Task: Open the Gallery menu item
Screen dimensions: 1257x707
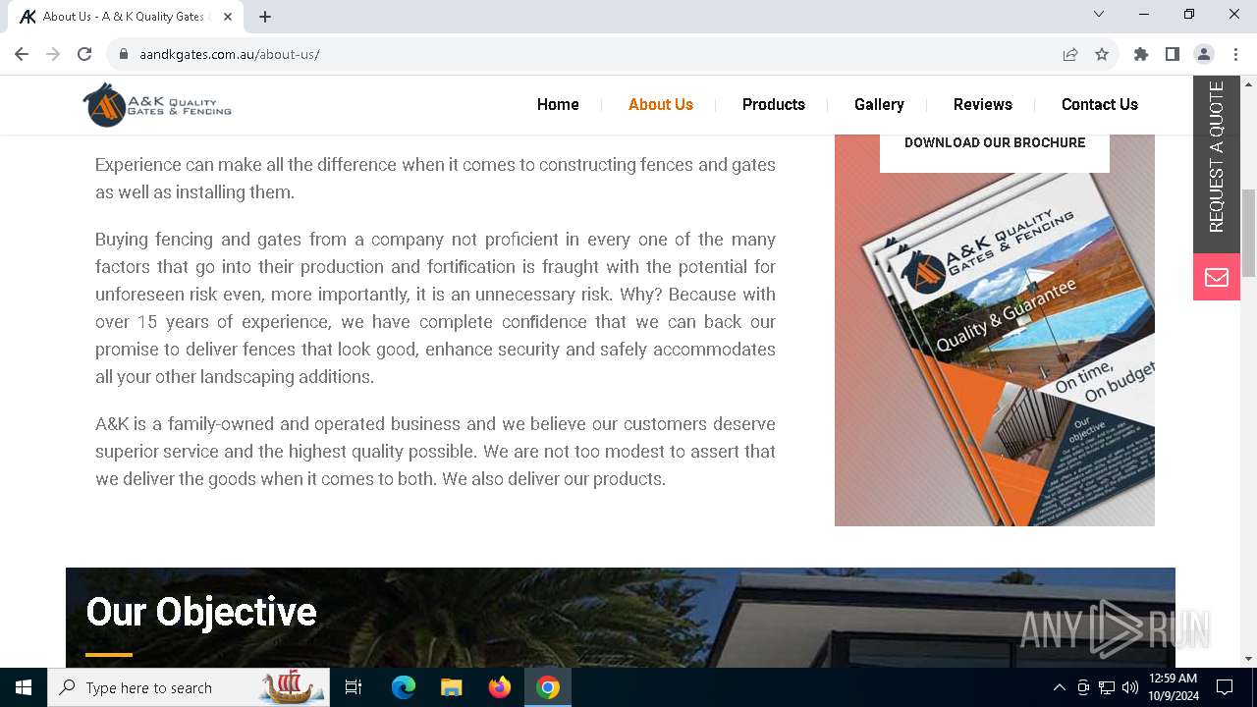Action: 879,104
